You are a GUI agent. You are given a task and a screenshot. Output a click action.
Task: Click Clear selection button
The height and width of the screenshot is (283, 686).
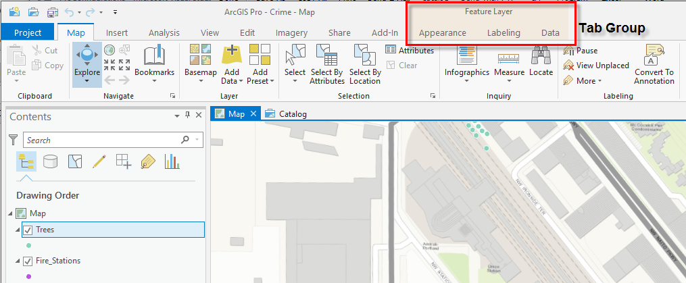coord(401,65)
